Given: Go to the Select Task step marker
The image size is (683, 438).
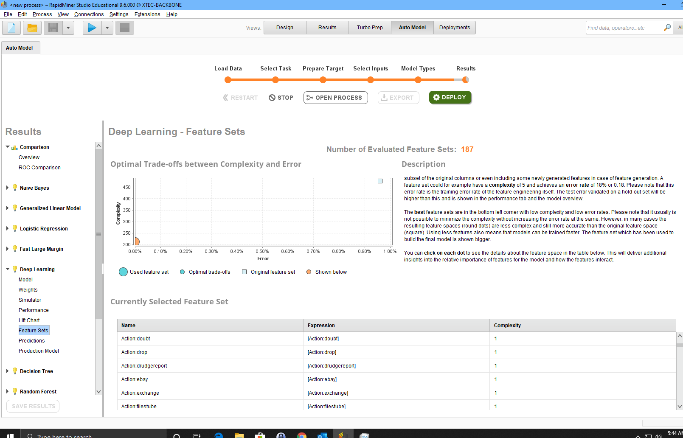Looking at the screenshot, I should coord(275,80).
